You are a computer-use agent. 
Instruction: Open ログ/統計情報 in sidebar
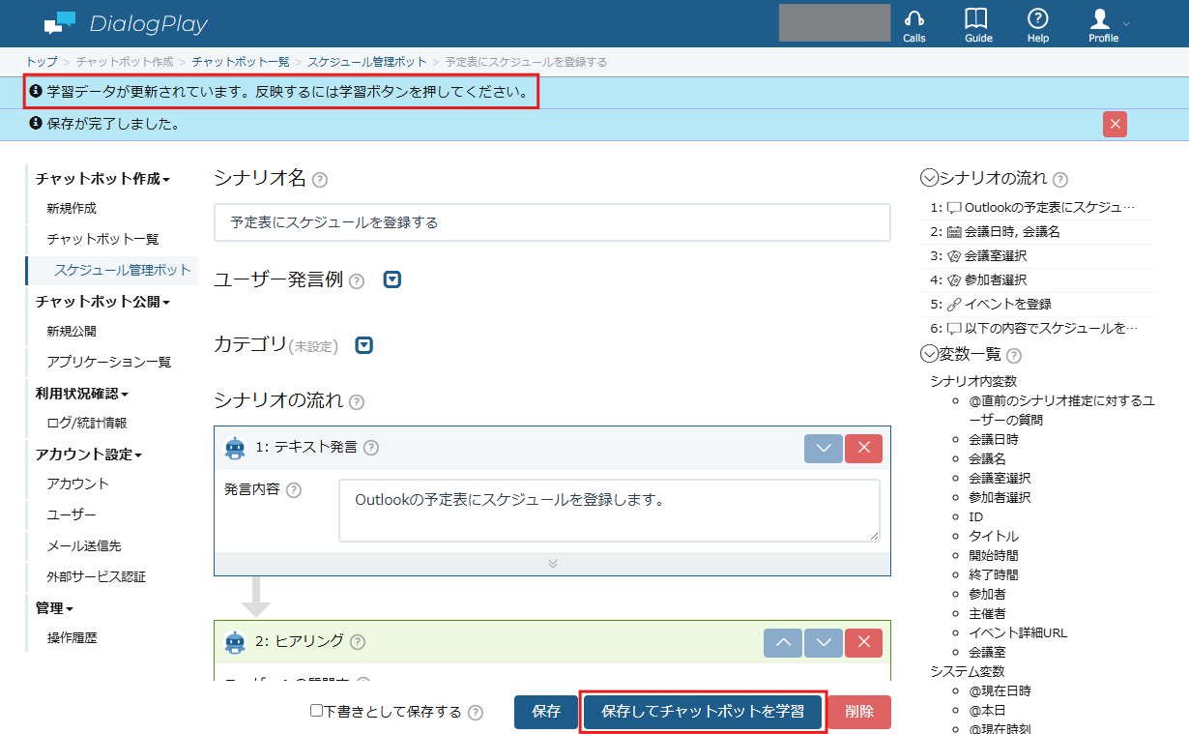87,423
